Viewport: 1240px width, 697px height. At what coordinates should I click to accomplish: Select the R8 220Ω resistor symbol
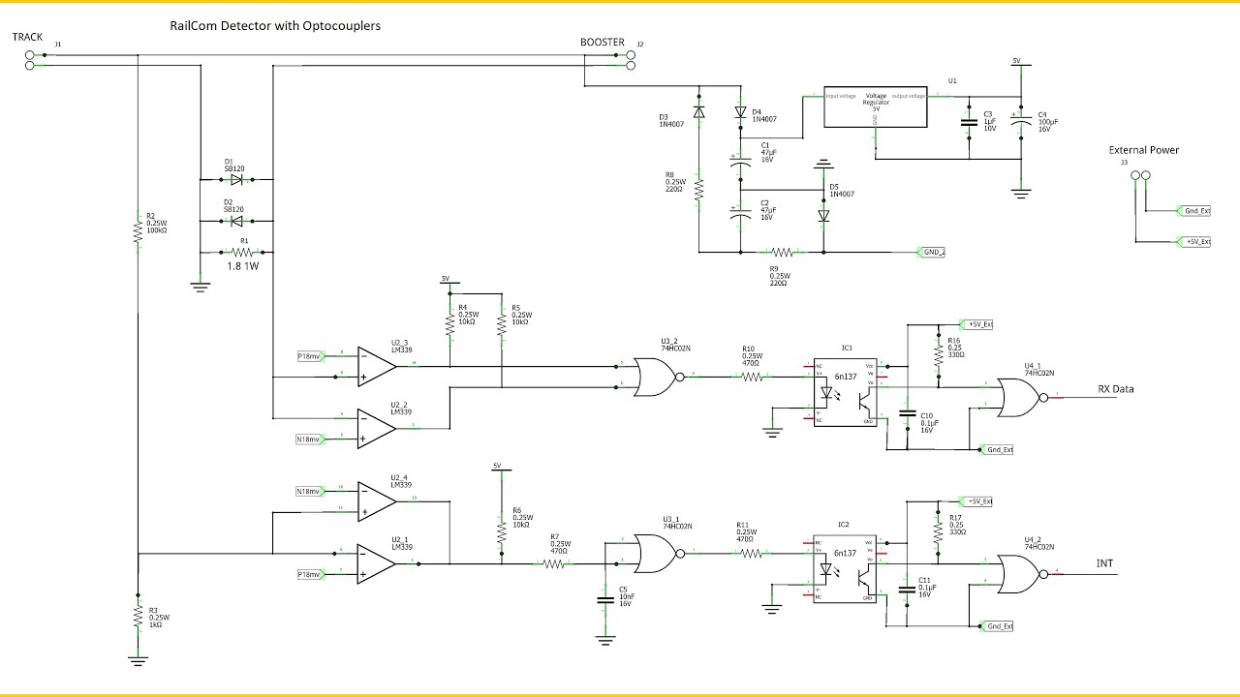click(697, 191)
